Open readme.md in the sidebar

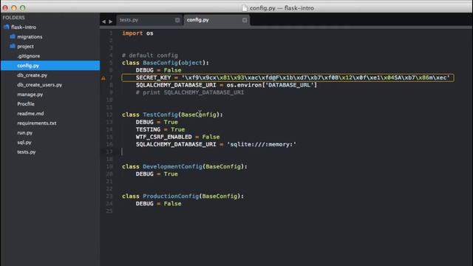tap(30, 113)
